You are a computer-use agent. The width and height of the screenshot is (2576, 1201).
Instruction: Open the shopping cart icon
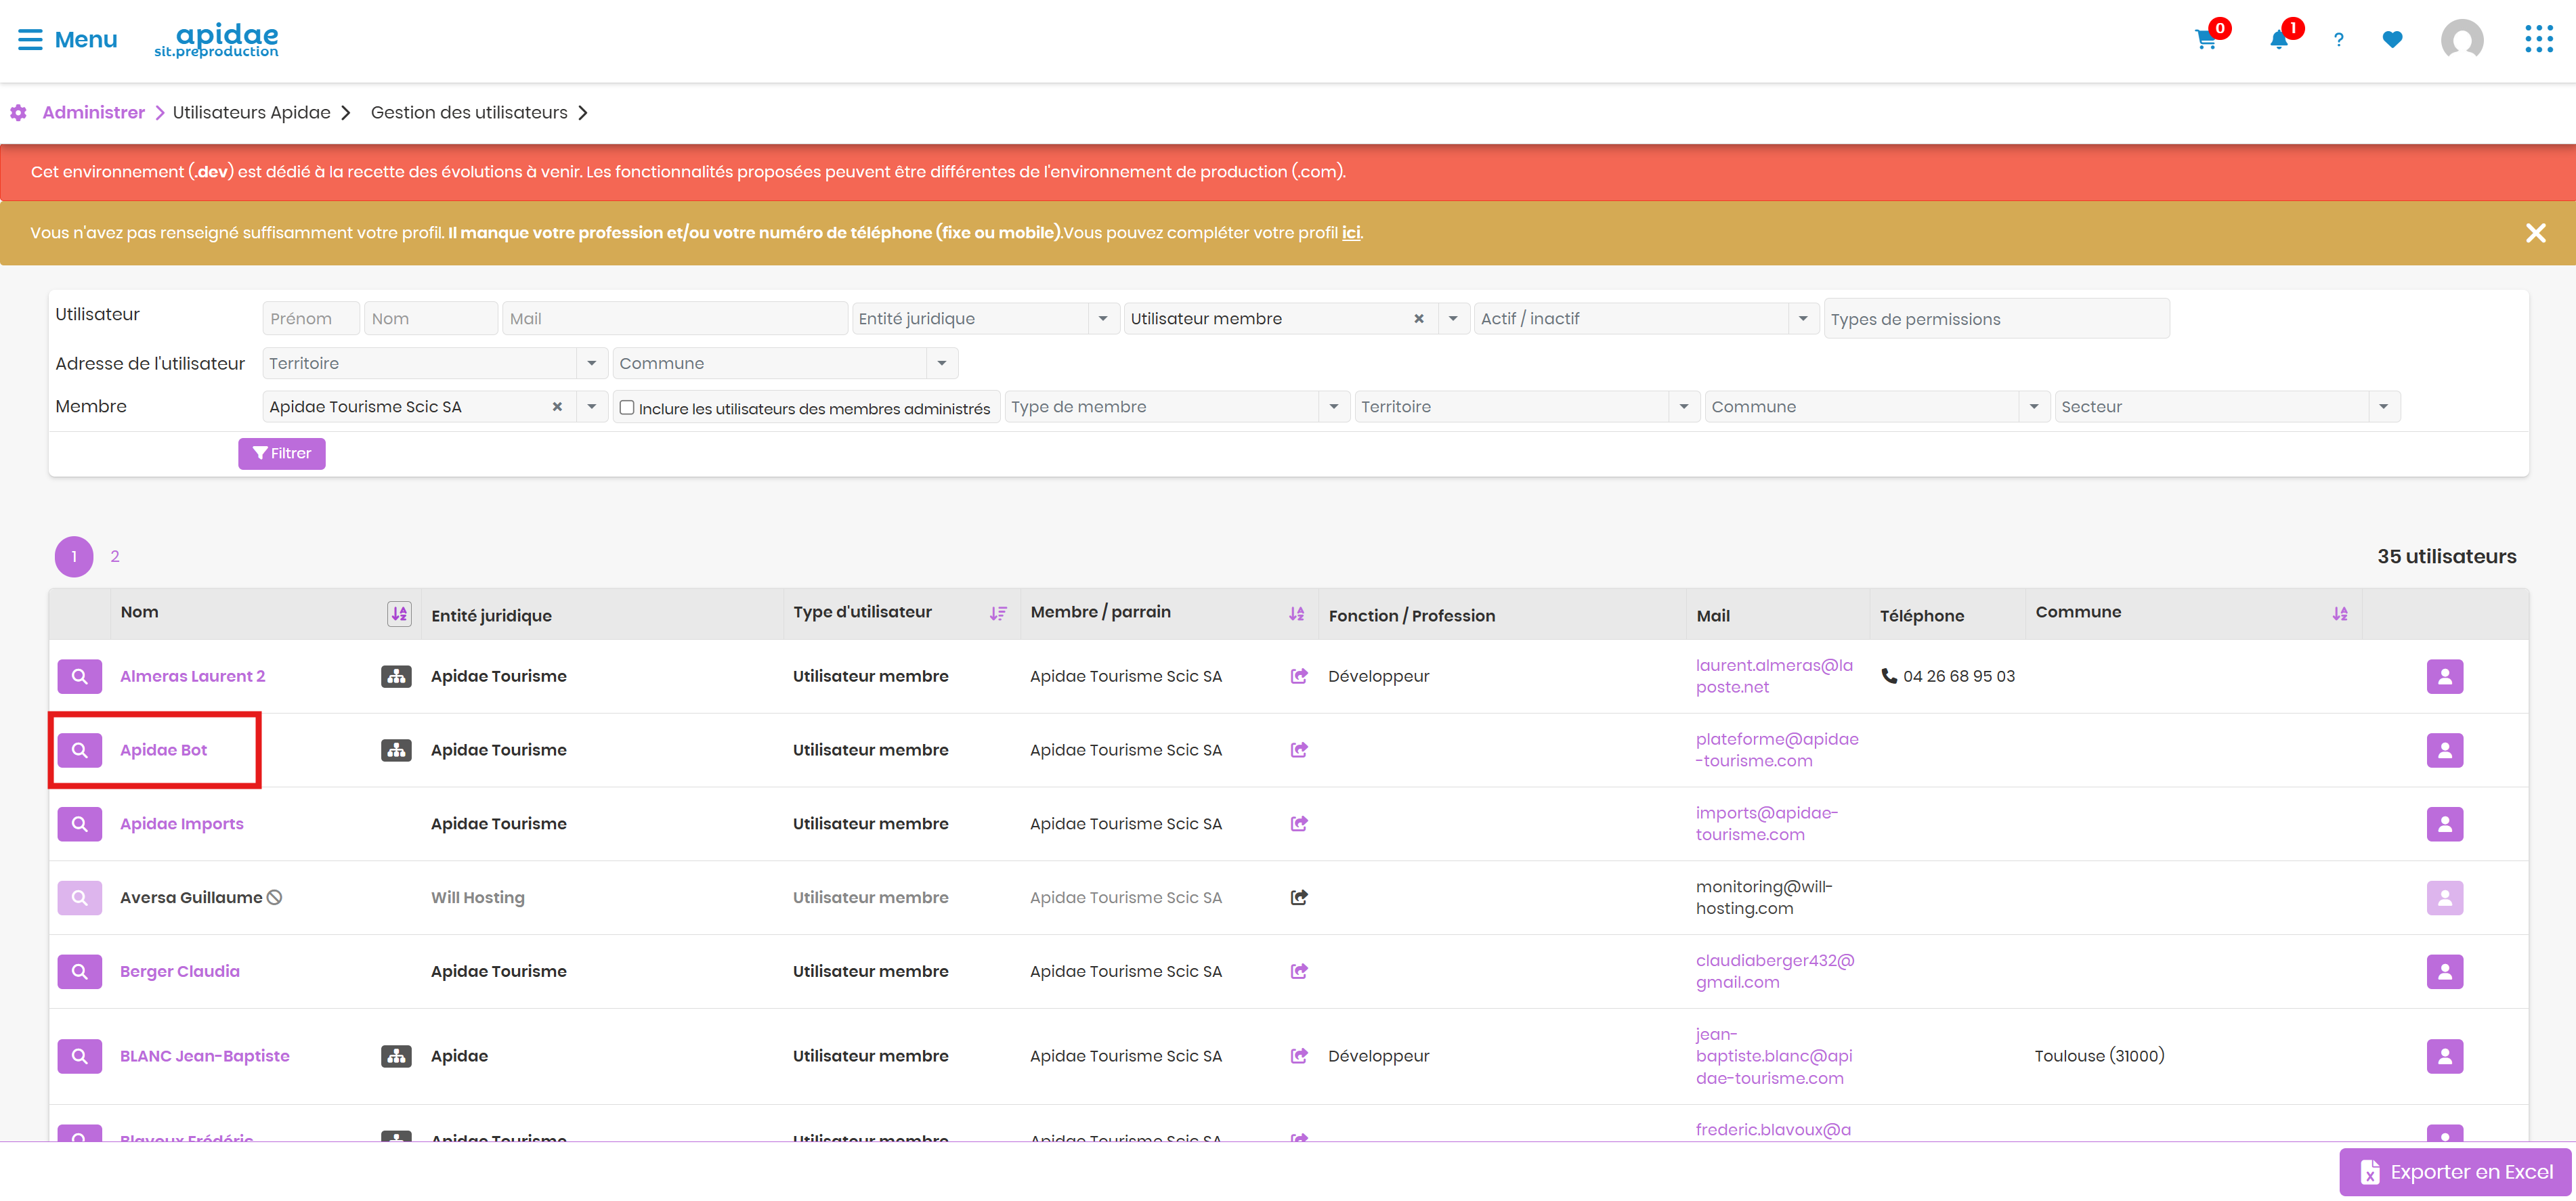pyautogui.click(x=2205, y=40)
